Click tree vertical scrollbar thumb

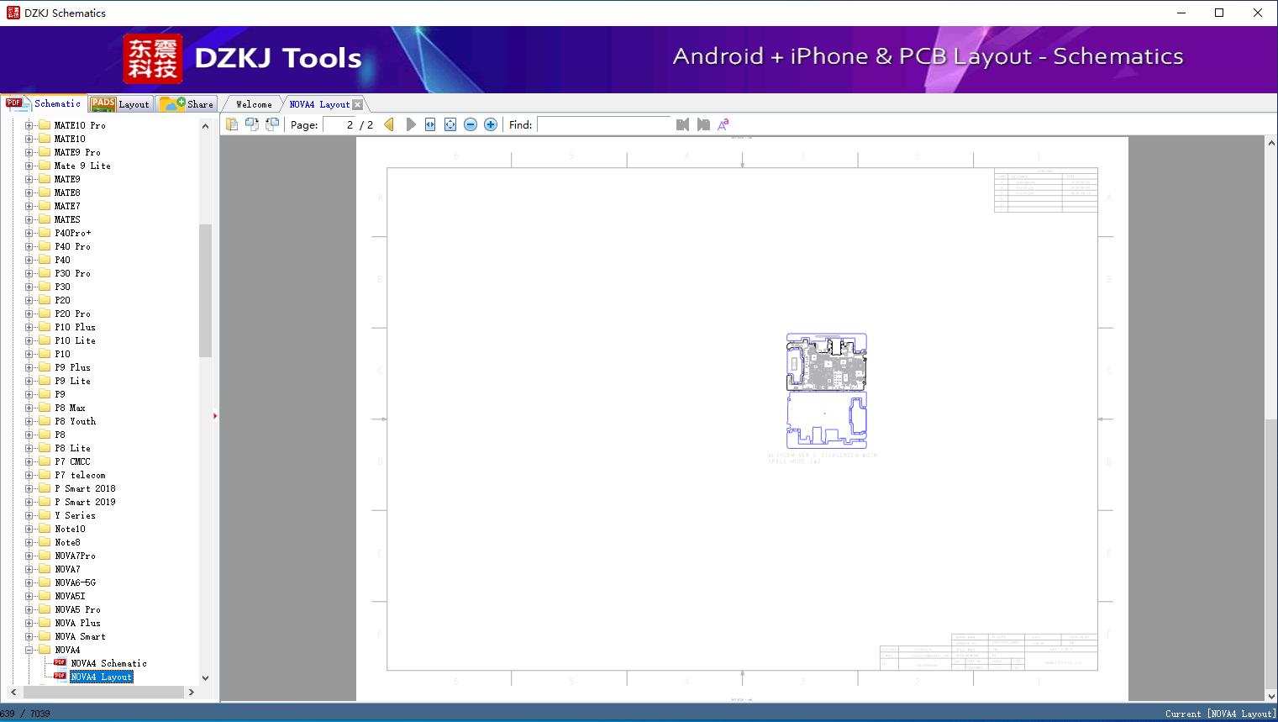tap(205, 291)
